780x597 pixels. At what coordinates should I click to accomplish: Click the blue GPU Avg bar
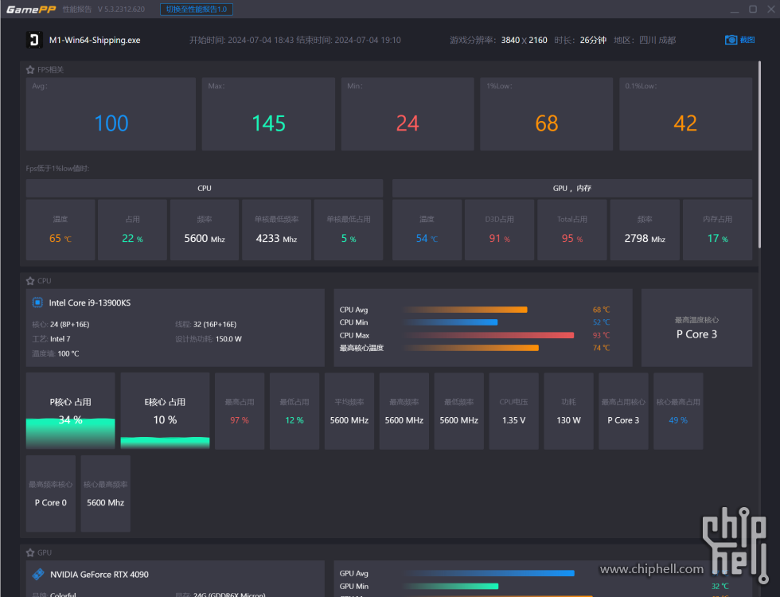click(x=489, y=573)
